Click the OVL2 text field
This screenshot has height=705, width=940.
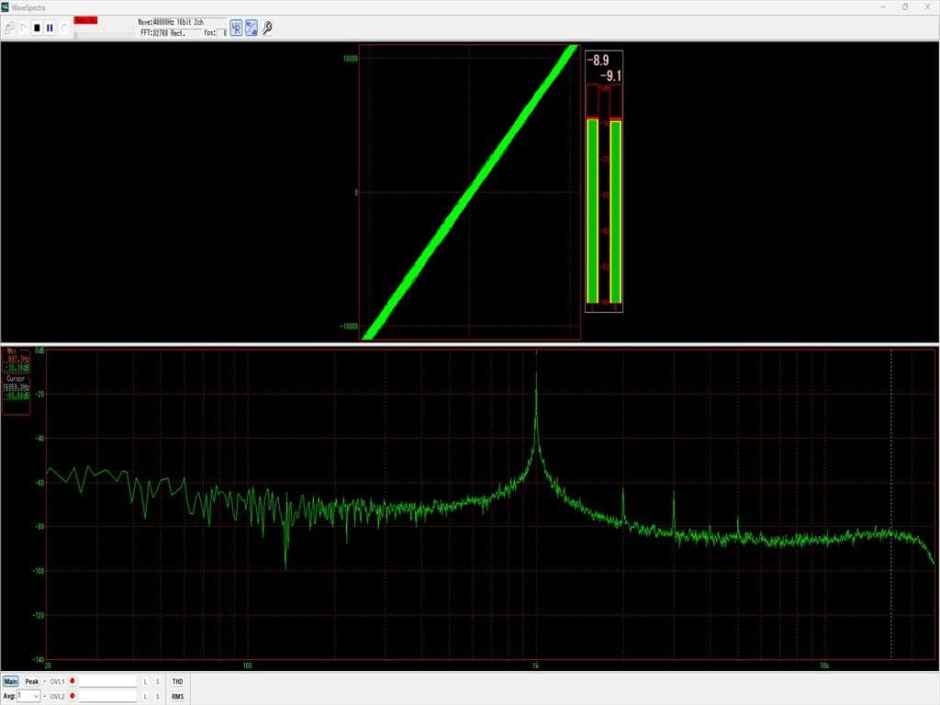(107, 697)
